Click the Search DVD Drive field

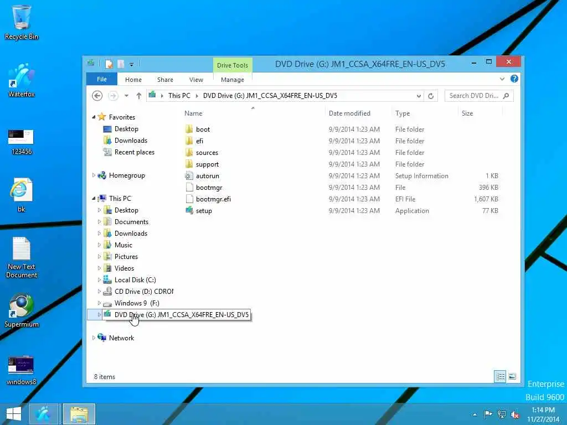tap(479, 96)
